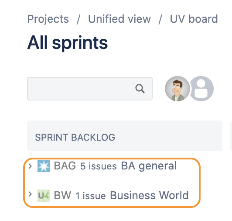Click the 1 issue count label

(91, 196)
